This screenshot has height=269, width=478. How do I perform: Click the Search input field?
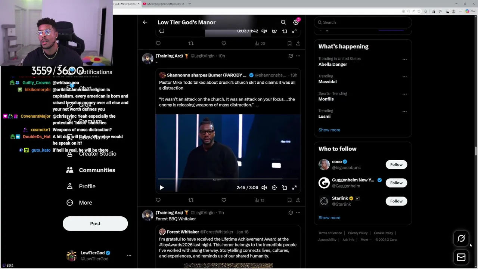point(363,22)
